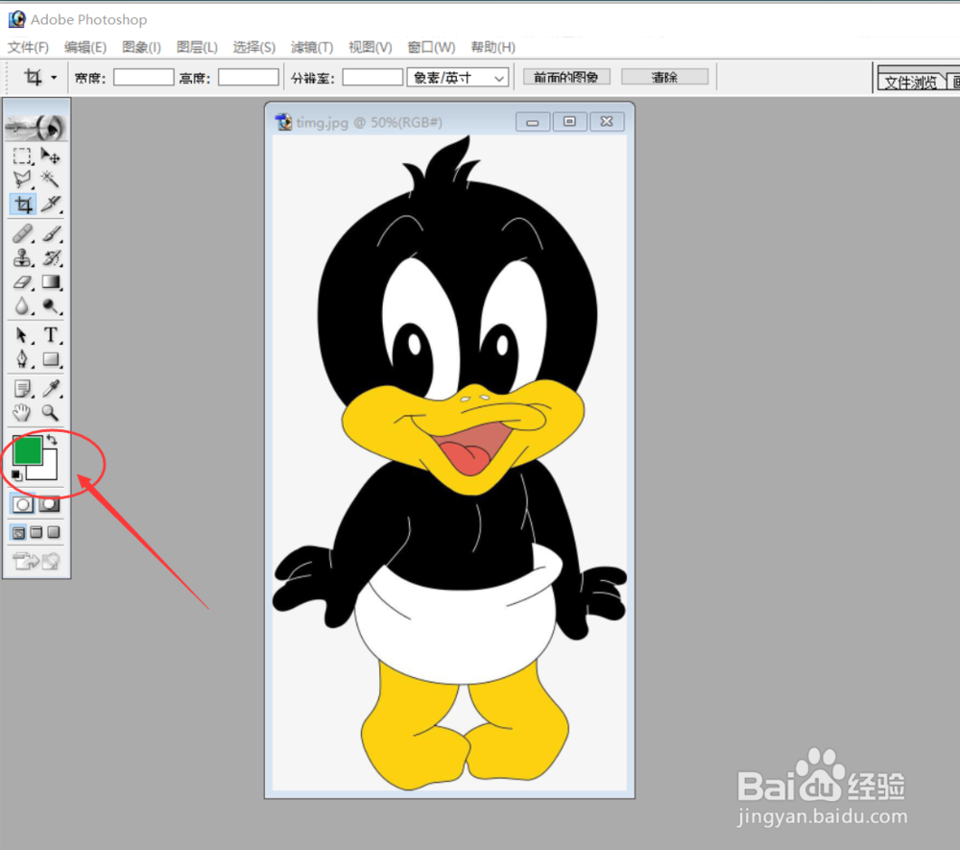
Task: Select the Rectangular Marquee tool
Action: [23, 157]
